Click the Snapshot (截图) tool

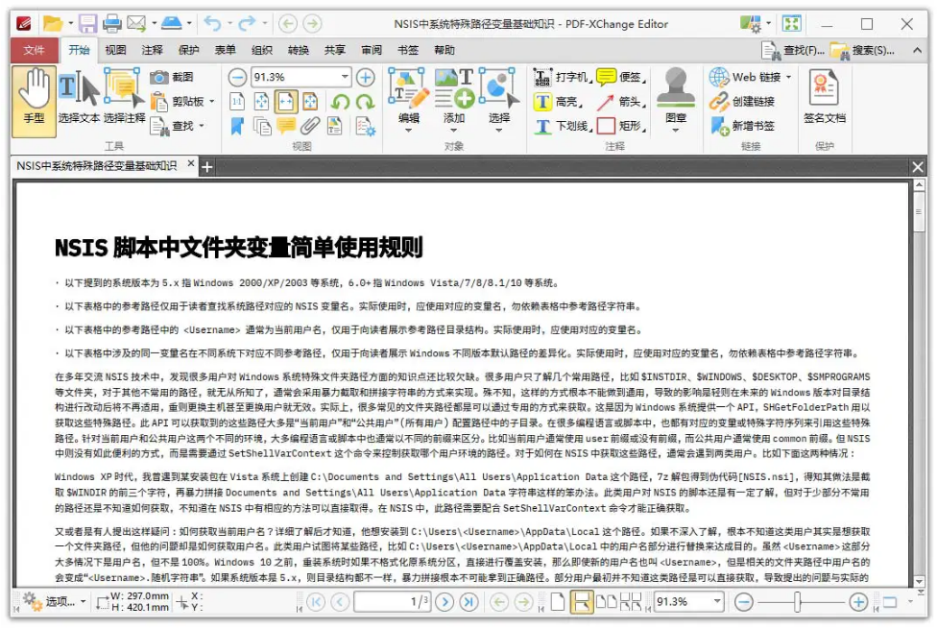pyautogui.click(x=172, y=77)
